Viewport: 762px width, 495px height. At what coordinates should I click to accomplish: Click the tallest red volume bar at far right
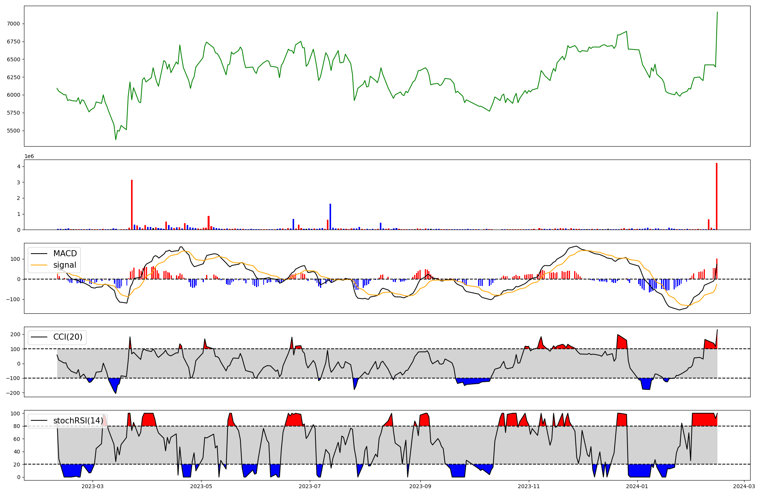717,196
